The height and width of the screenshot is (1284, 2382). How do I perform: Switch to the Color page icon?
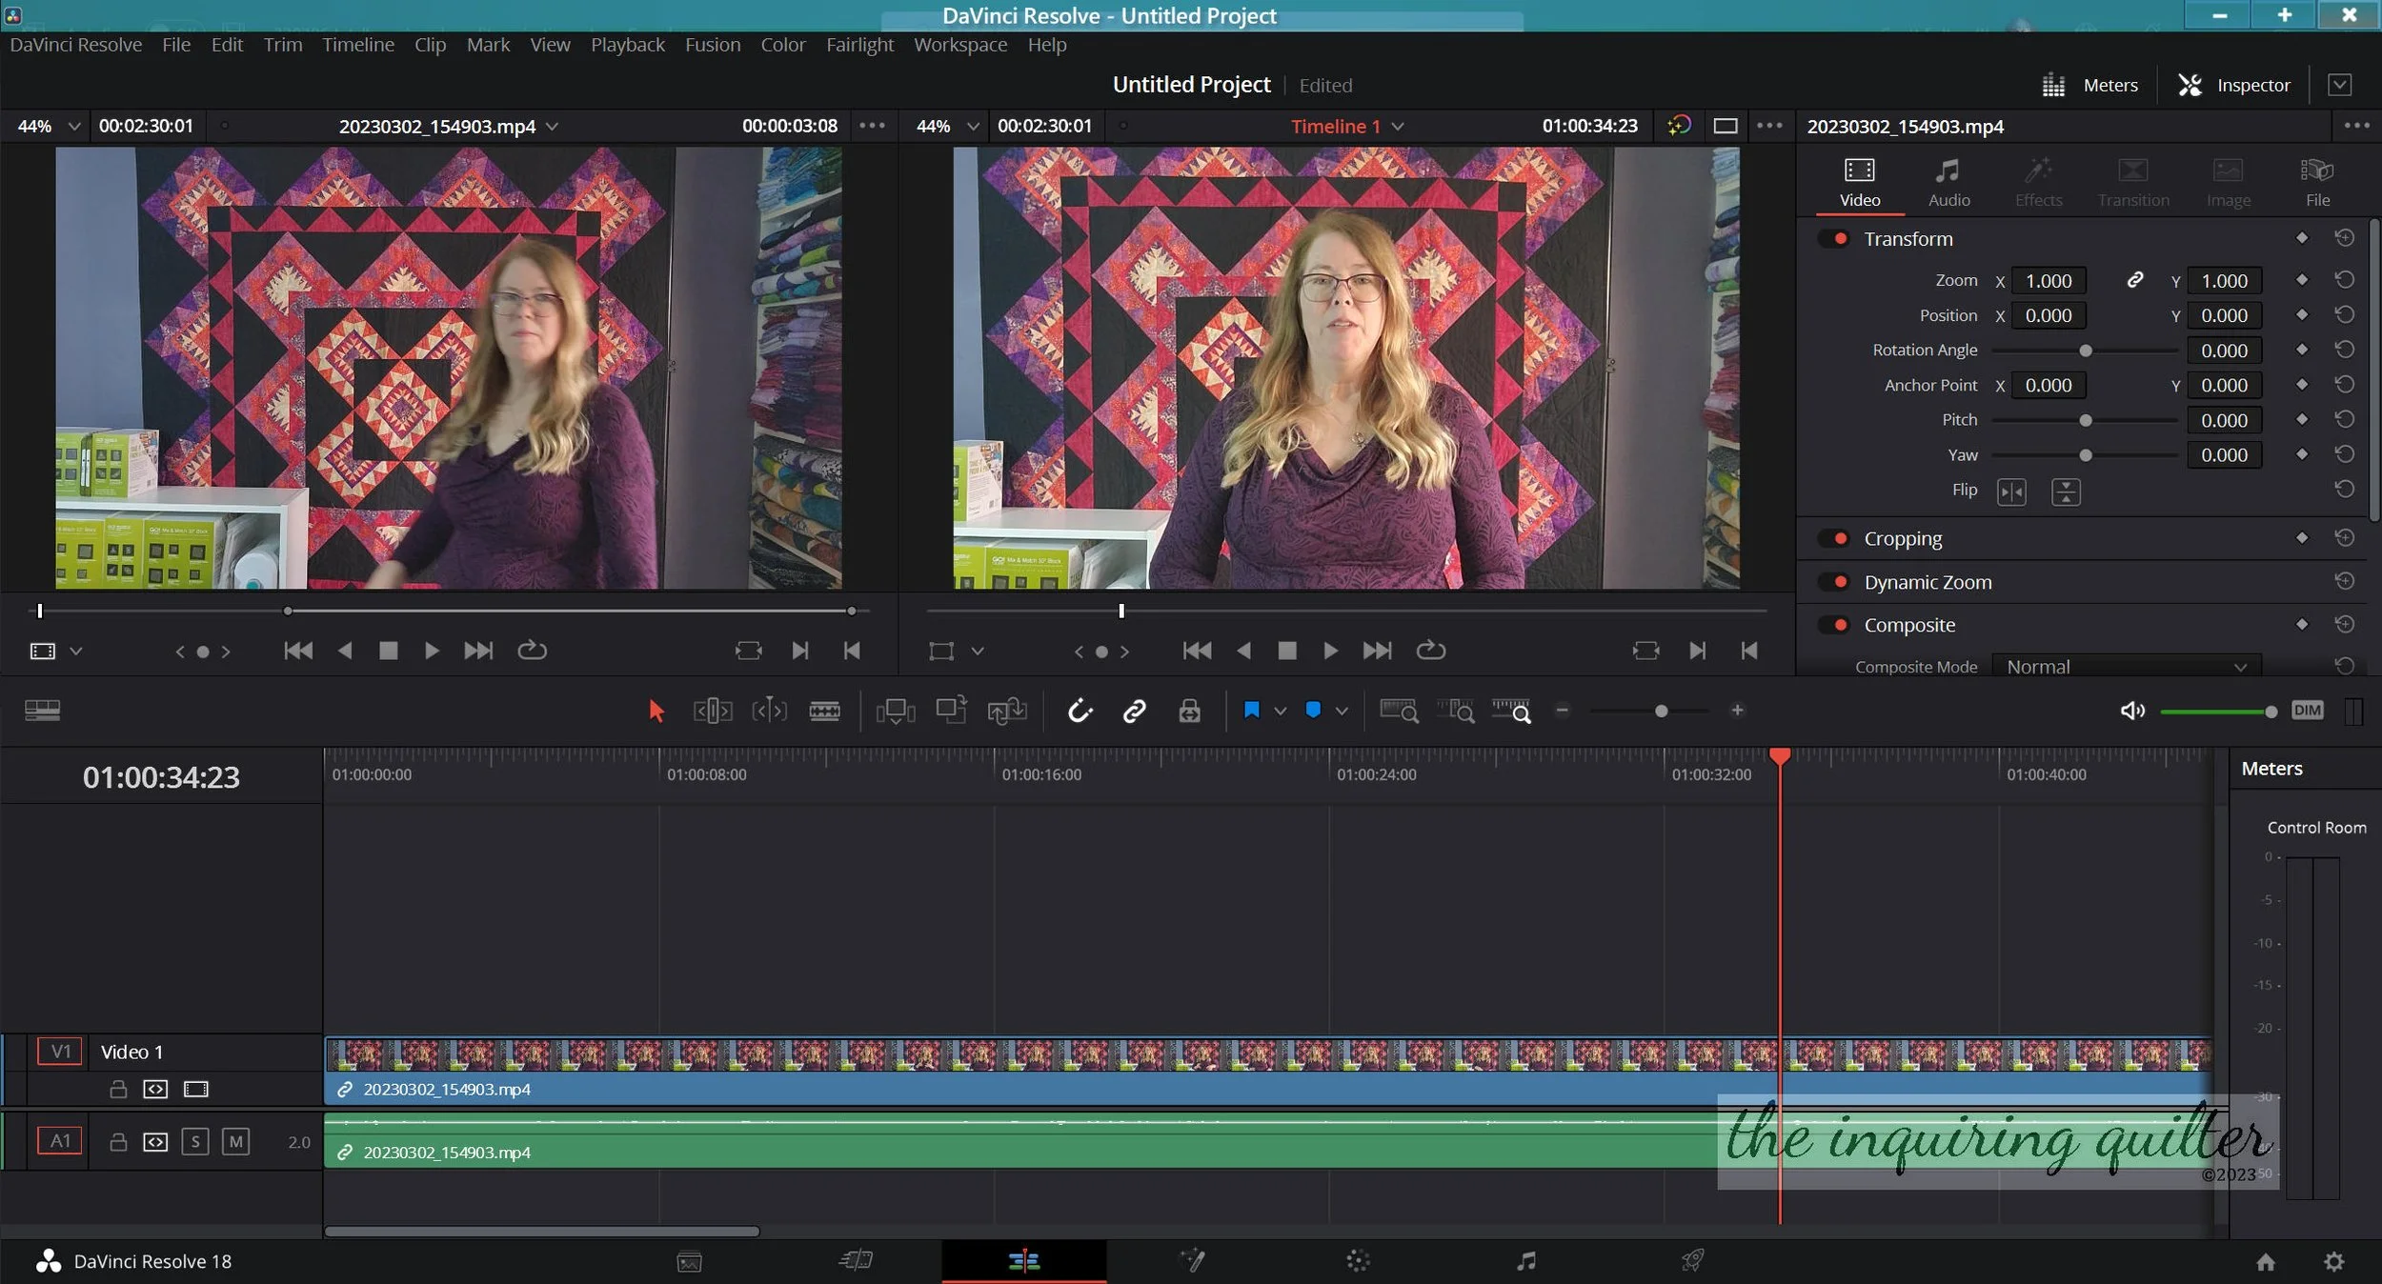tap(1358, 1261)
